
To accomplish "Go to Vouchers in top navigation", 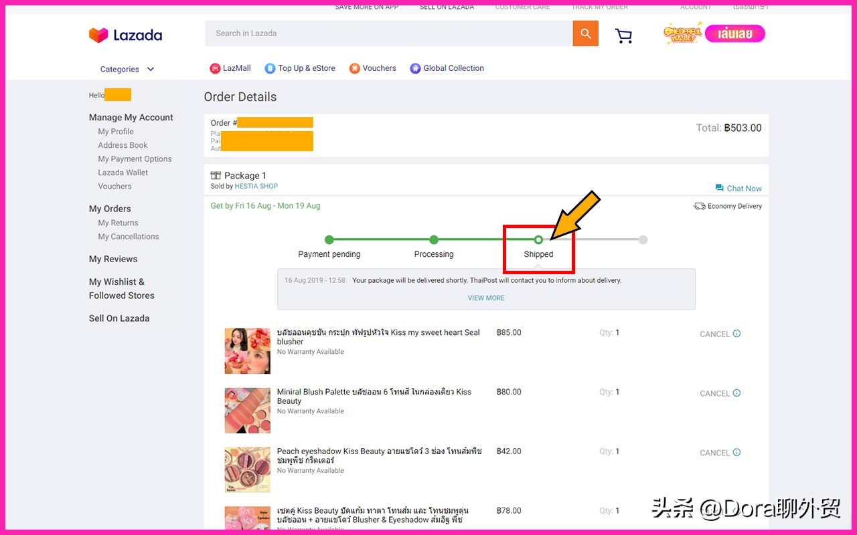I will point(373,68).
